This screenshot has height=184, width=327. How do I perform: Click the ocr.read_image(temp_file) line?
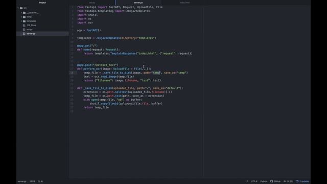(x=109, y=76)
